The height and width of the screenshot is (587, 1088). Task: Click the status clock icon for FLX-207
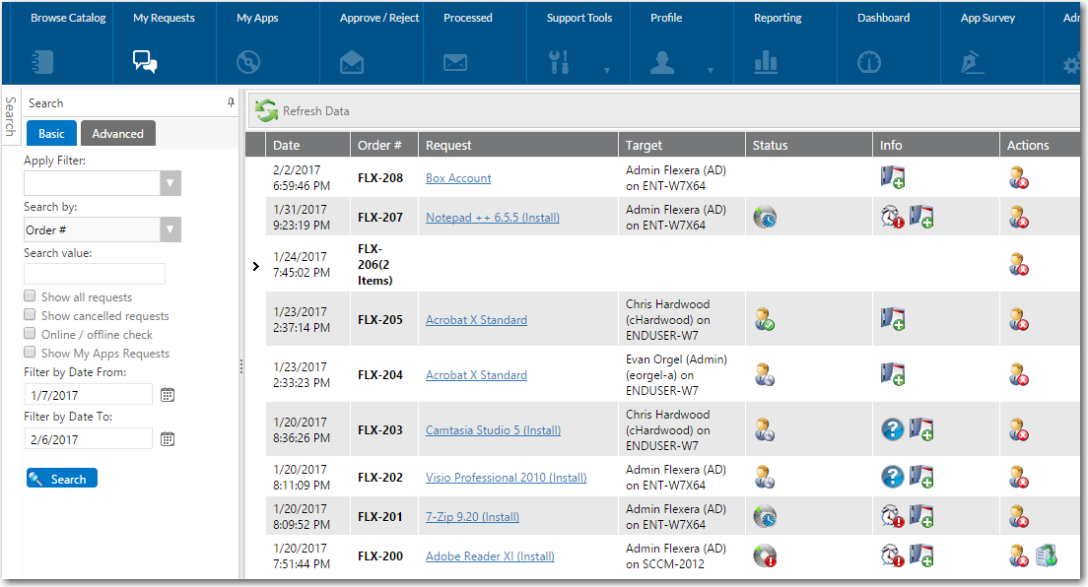[765, 218]
